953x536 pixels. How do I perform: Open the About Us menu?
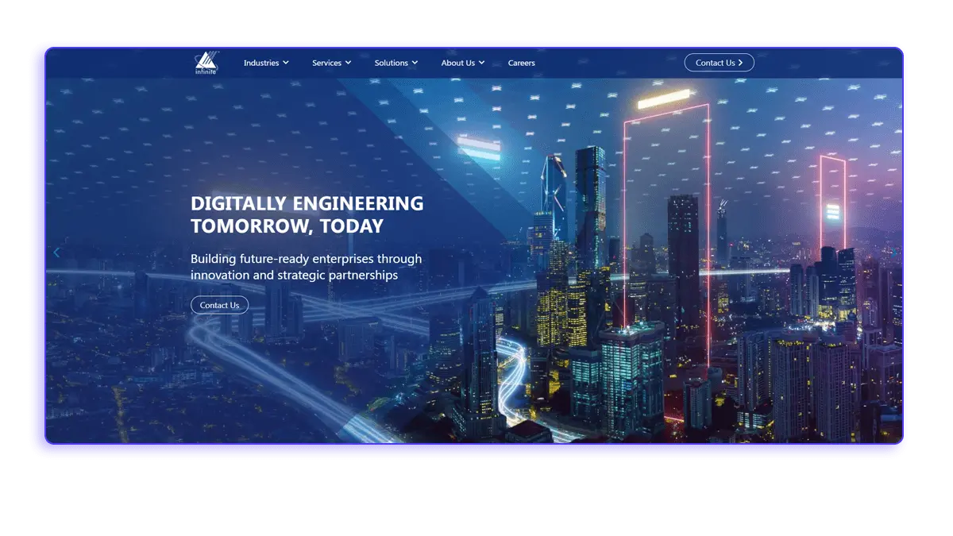pos(457,63)
